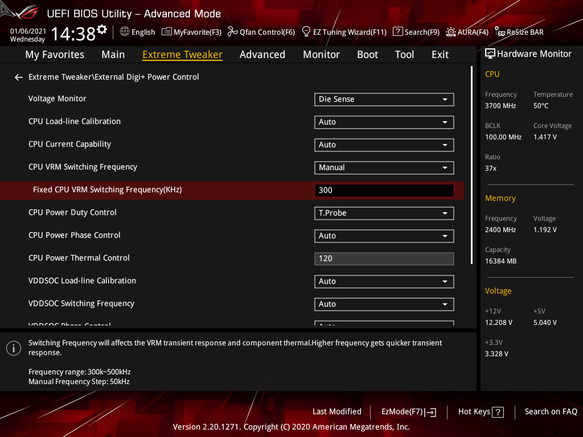Click the clock settings gear icon
583x437 pixels.
[x=102, y=29]
